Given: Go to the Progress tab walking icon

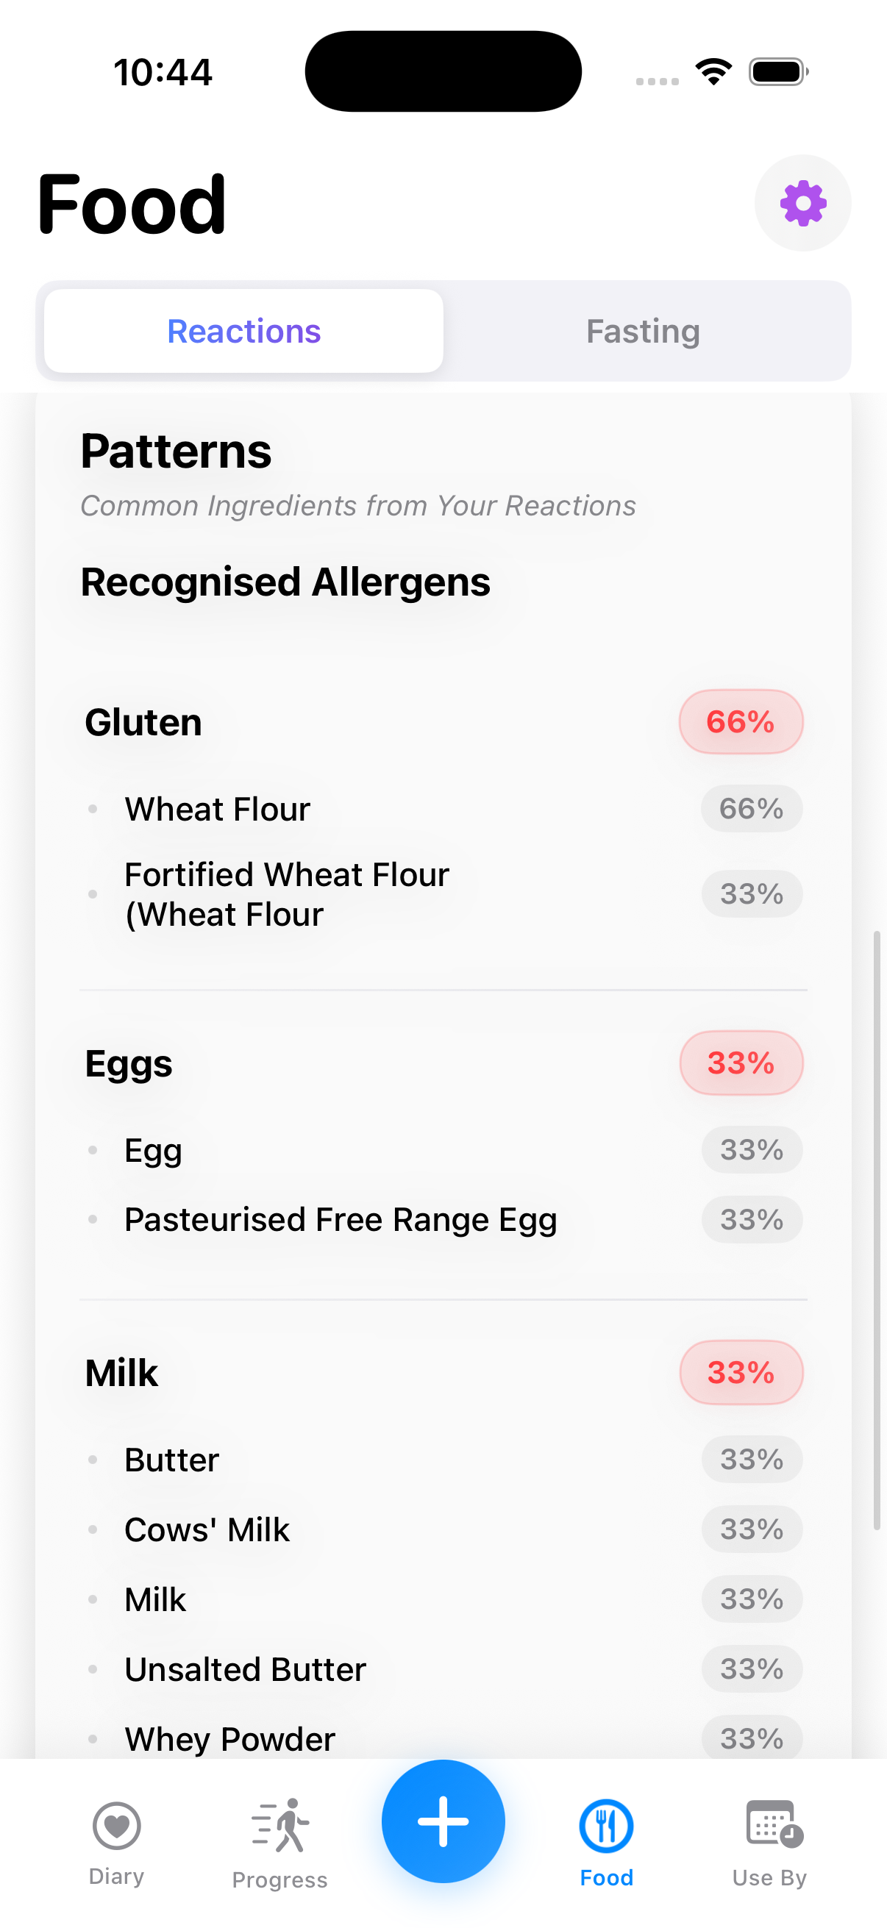Looking at the screenshot, I should click(280, 1827).
